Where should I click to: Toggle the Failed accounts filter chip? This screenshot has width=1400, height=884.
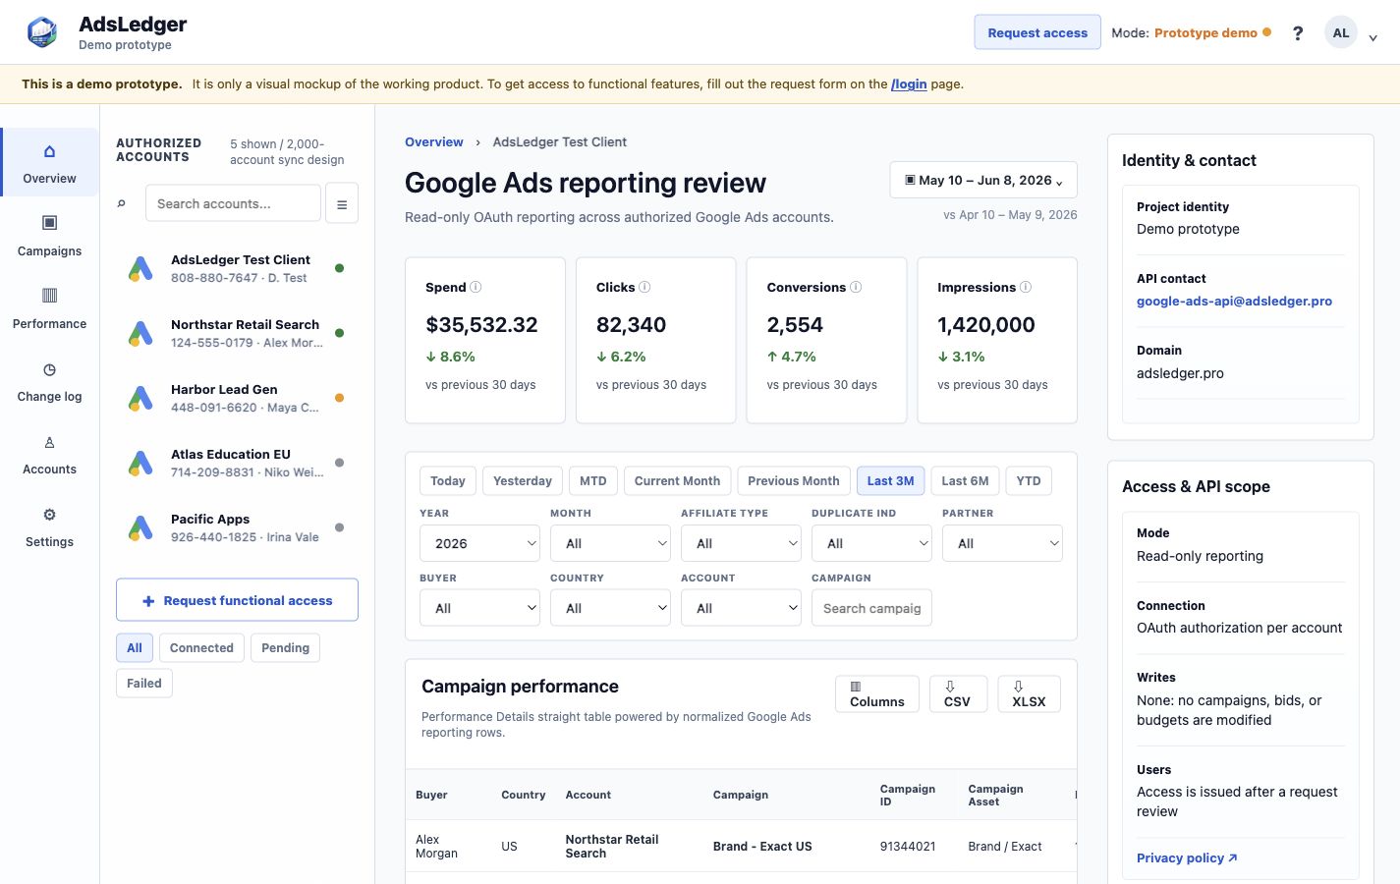[x=144, y=683]
